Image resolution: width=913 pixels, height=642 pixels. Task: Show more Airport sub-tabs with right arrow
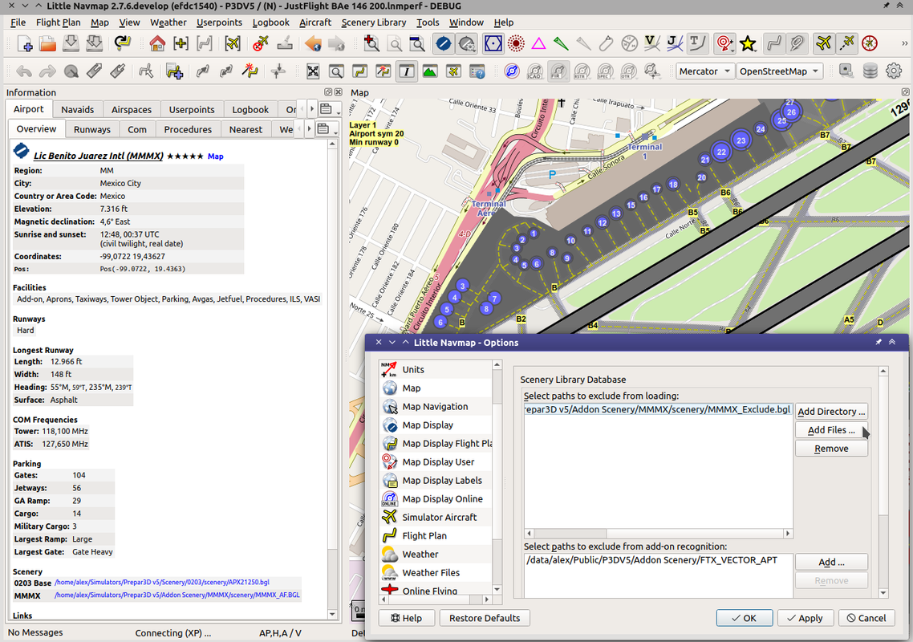click(309, 128)
